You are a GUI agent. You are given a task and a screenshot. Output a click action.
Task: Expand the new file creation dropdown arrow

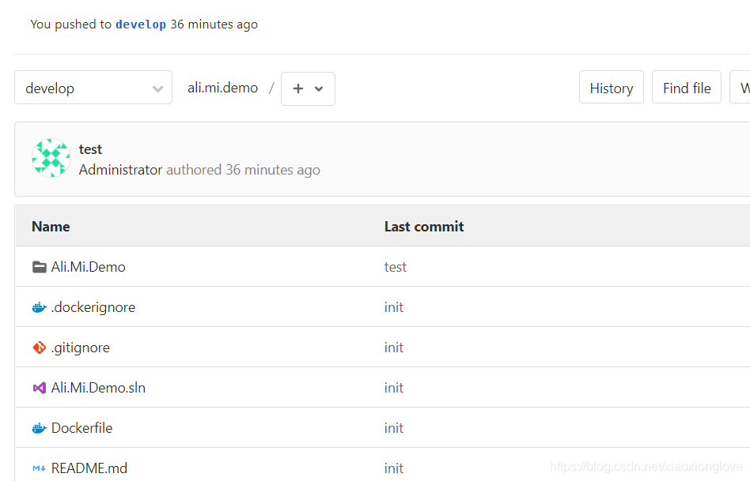pyautogui.click(x=319, y=88)
